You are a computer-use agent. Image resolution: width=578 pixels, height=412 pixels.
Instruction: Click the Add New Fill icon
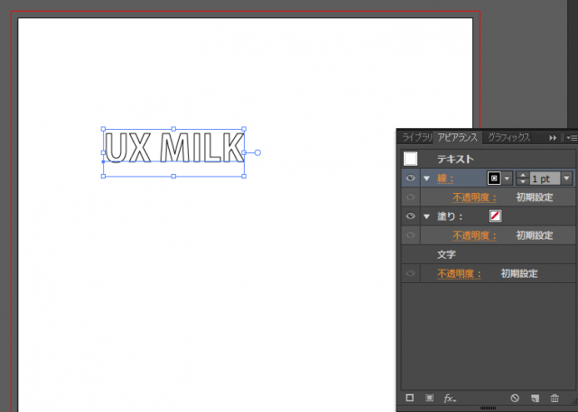[429, 398]
